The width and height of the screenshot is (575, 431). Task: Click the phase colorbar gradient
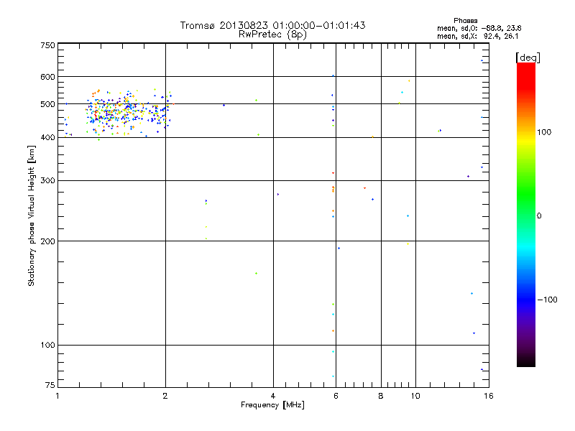526,214
